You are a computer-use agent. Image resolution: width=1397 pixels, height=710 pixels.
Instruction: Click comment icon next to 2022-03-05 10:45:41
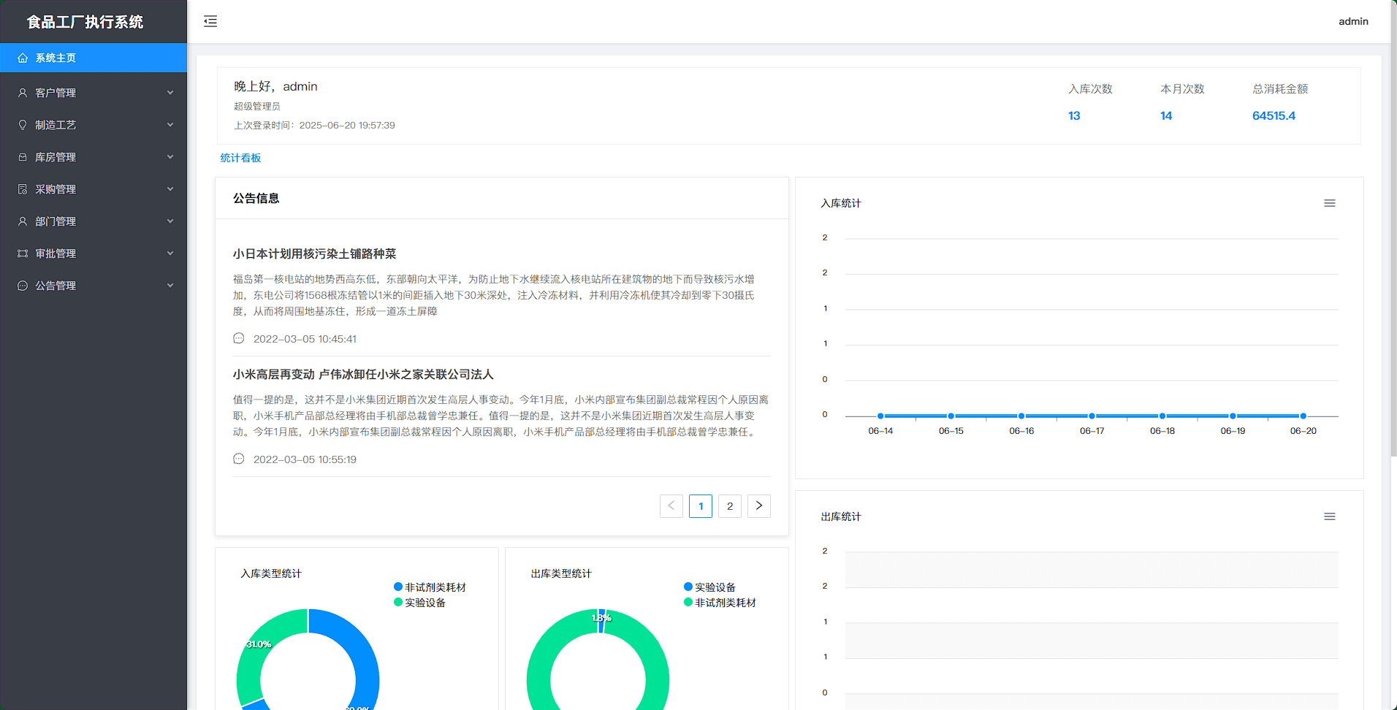pos(239,338)
